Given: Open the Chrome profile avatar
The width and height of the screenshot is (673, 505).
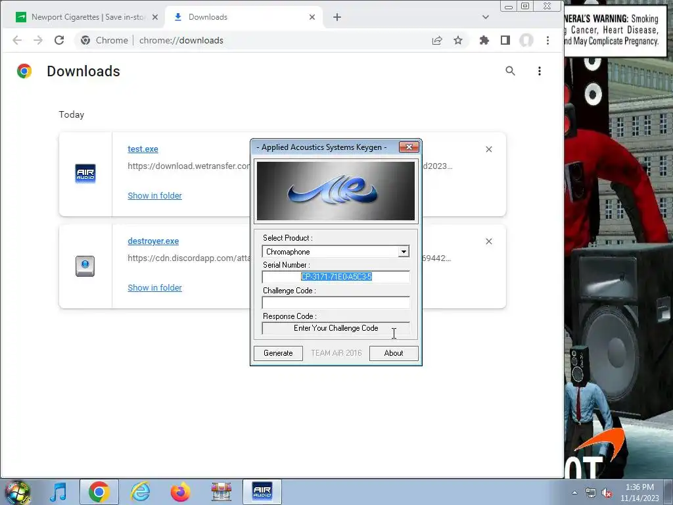Looking at the screenshot, I should click(x=526, y=40).
